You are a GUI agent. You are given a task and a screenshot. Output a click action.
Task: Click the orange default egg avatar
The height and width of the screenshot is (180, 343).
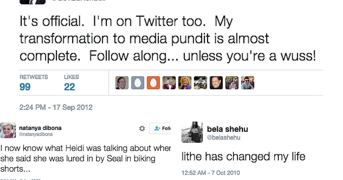point(153,83)
